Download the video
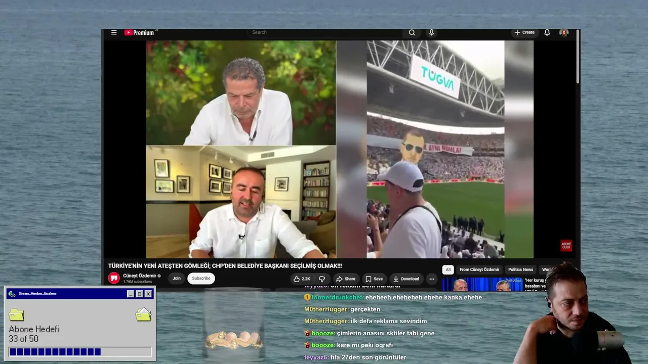This screenshot has height=364, width=648. point(406,279)
